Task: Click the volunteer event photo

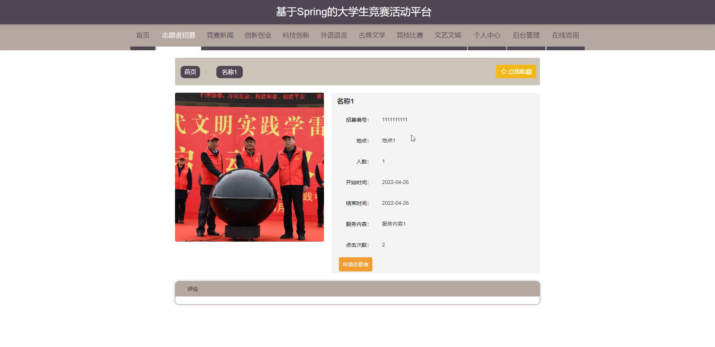Action: pos(250,167)
